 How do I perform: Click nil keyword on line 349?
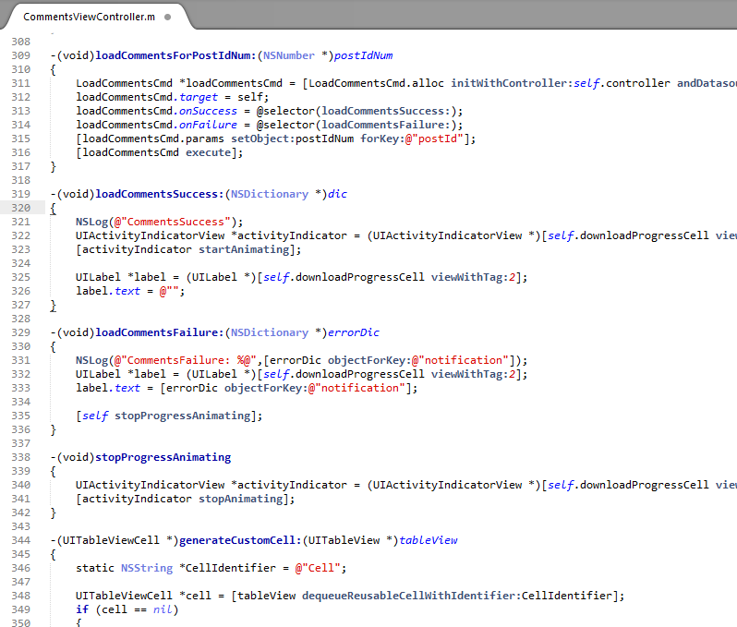(163, 609)
